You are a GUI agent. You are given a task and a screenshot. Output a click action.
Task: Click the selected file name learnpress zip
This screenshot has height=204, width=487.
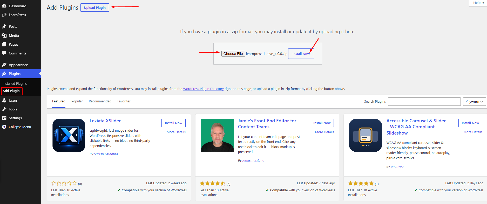267,54
